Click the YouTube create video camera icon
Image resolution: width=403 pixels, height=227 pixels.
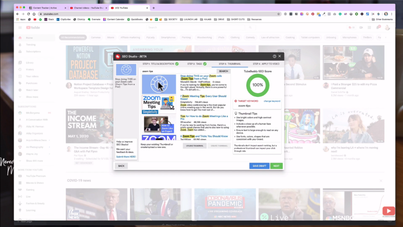coord(361,28)
